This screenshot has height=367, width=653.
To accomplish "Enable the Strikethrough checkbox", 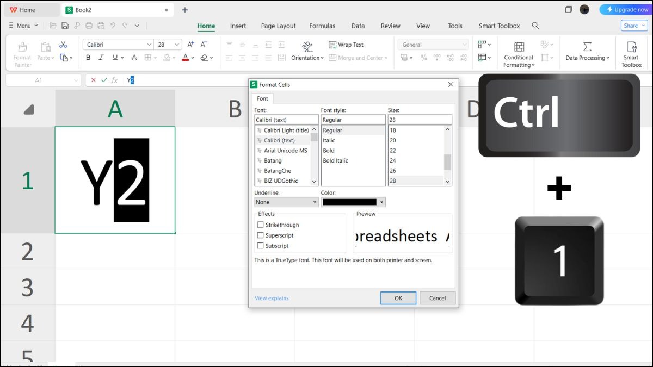I will pos(261,225).
